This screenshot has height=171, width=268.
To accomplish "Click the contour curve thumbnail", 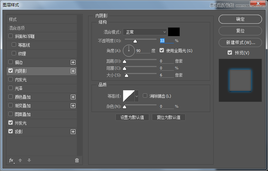I will coord(129,96).
